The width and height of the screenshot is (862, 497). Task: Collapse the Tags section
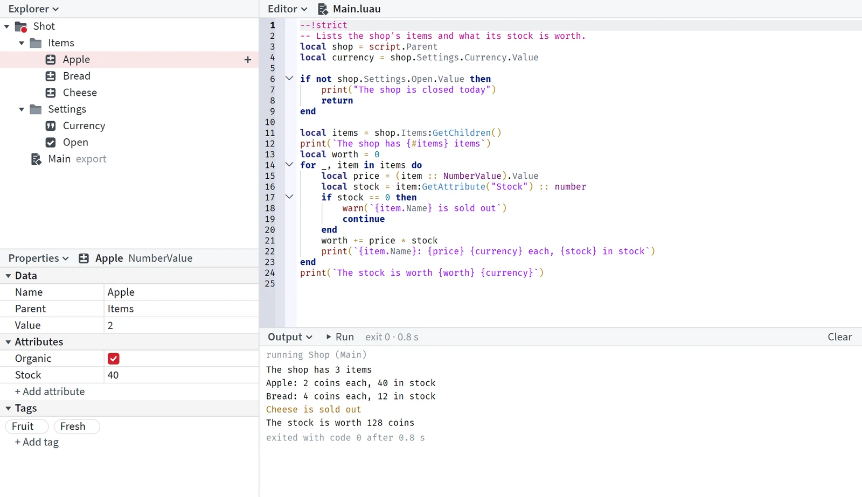point(8,408)
